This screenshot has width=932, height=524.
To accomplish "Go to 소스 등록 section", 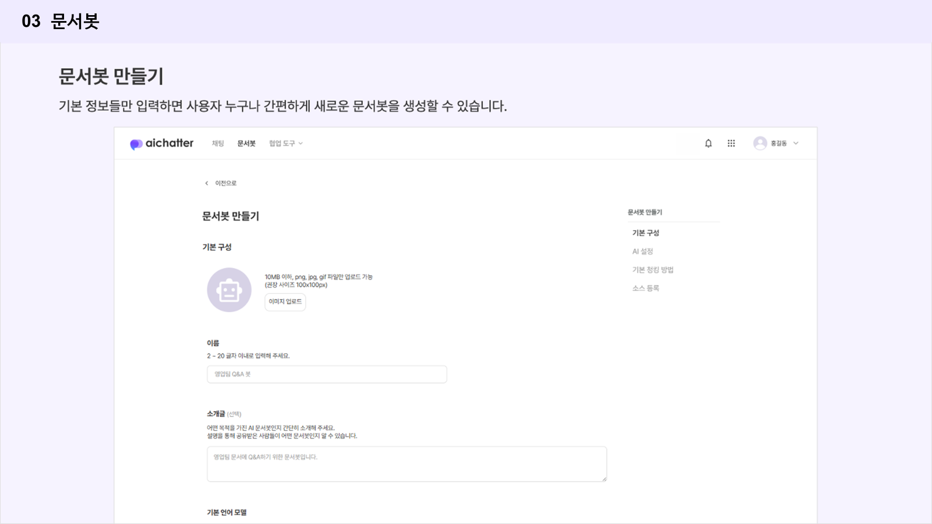I will 645,288.
